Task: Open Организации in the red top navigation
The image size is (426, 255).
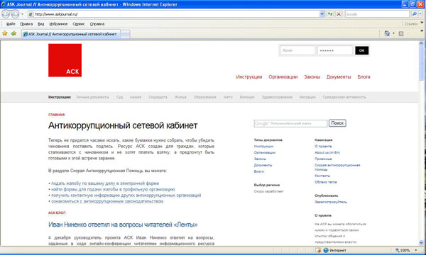Action: pyautogui.click(x=283, y=77)
